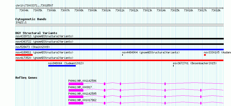Viewport: 231px width, 106px height.
Task: Click the P4HA1|NM_000917 transcript label
Action: [80, 87]
